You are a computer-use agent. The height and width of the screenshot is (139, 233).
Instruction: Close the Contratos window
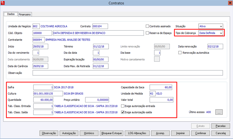coord(230,3)
